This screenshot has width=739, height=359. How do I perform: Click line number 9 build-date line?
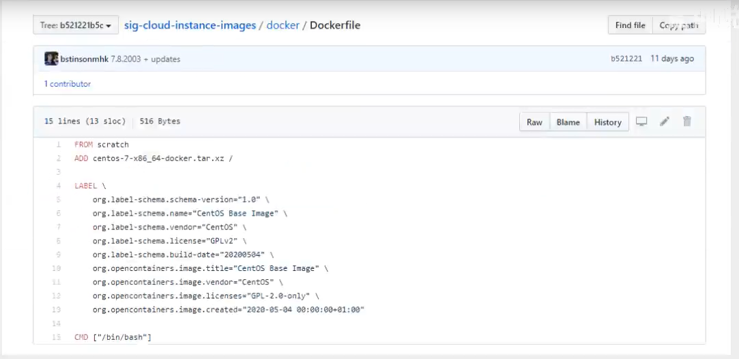(59, 255)
